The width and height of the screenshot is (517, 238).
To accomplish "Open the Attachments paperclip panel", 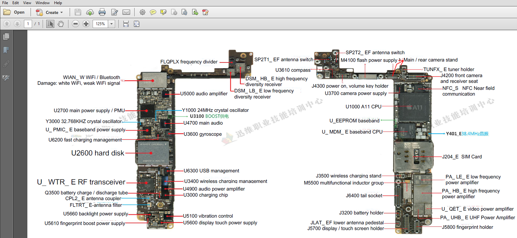I will (x=6, y=64).
